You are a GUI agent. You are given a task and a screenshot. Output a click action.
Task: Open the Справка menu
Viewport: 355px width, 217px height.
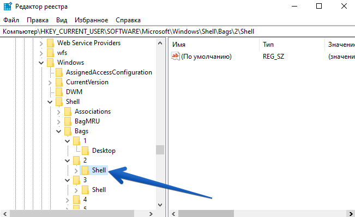(128, 20)
